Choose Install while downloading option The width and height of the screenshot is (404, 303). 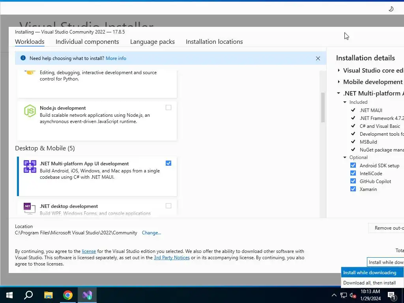coord(372,272)
